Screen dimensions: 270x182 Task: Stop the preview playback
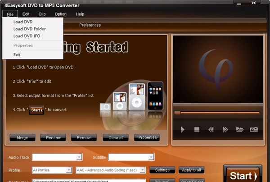[197, 129]
